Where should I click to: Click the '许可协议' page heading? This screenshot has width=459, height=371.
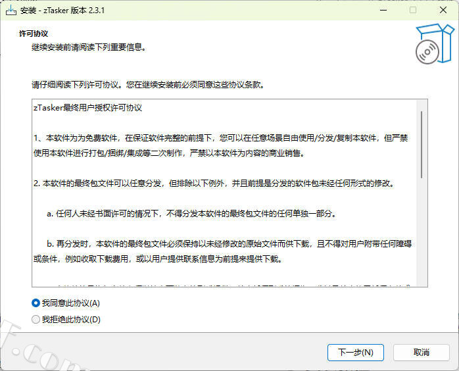[x=34, y=34]
